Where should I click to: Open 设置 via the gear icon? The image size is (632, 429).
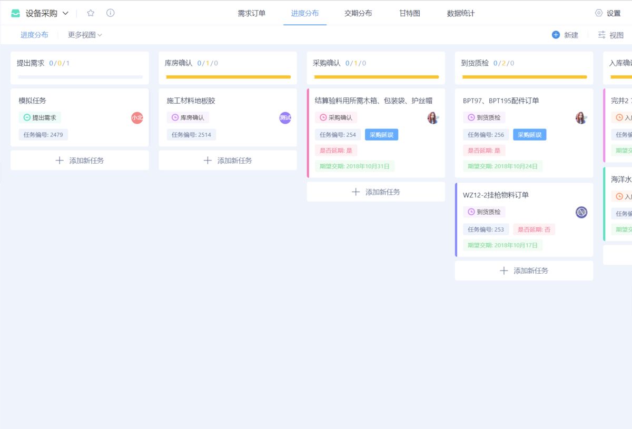click(x=599, y=13)
